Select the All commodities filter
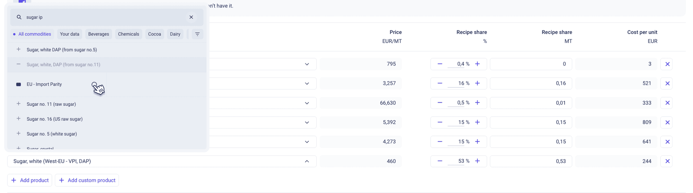Image resolution: width=693 pixels, height=193 pixels. 32,34
